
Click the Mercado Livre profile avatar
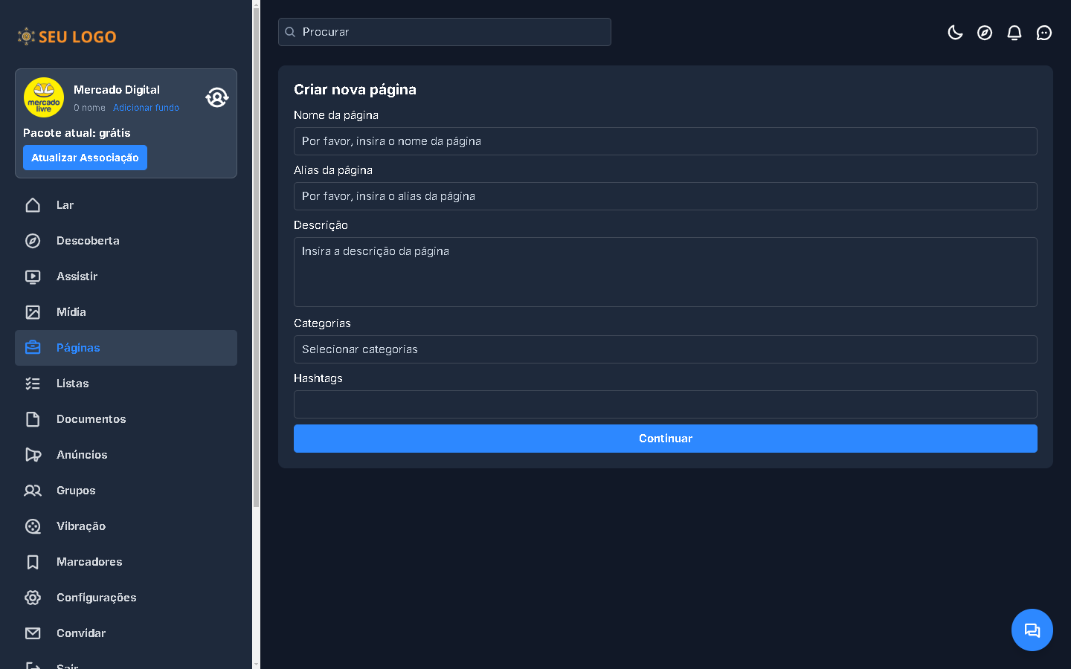click(44, 97)
